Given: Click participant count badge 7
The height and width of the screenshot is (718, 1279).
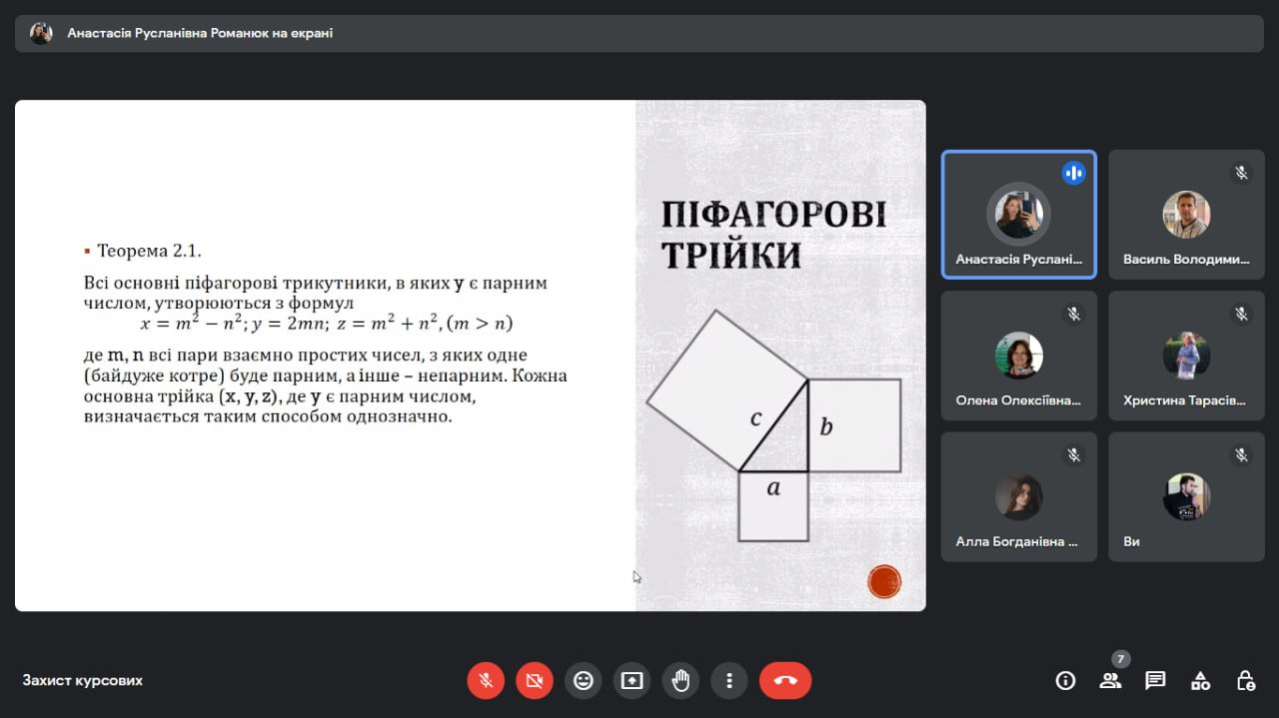Looking at the screenshot, I should coord(1121,659).
